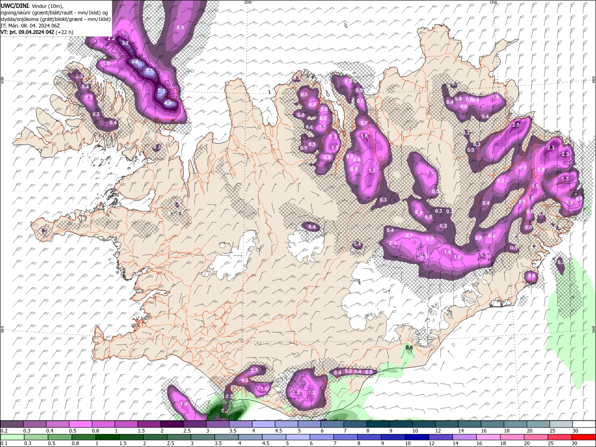Screen dimensions: 596x447
Task: Pick the violet 14–16 rain legend swatch
Action: pyautogui.click(x=464, y=437)
